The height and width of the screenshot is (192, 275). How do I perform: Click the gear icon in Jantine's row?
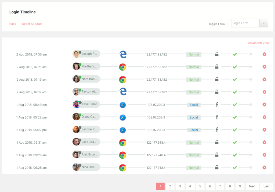(264, 130)
